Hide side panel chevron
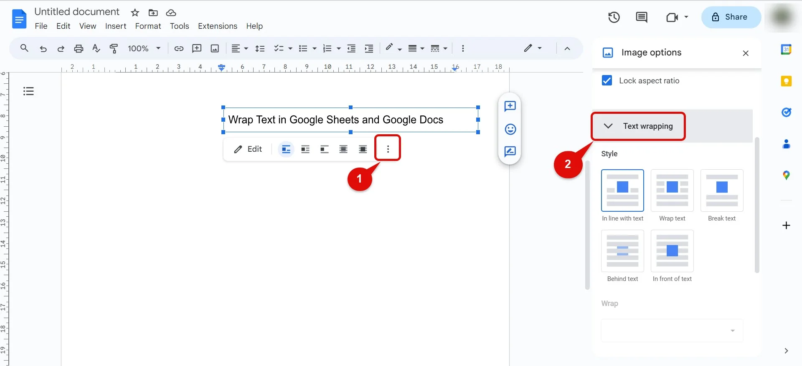 pos(786,351)
